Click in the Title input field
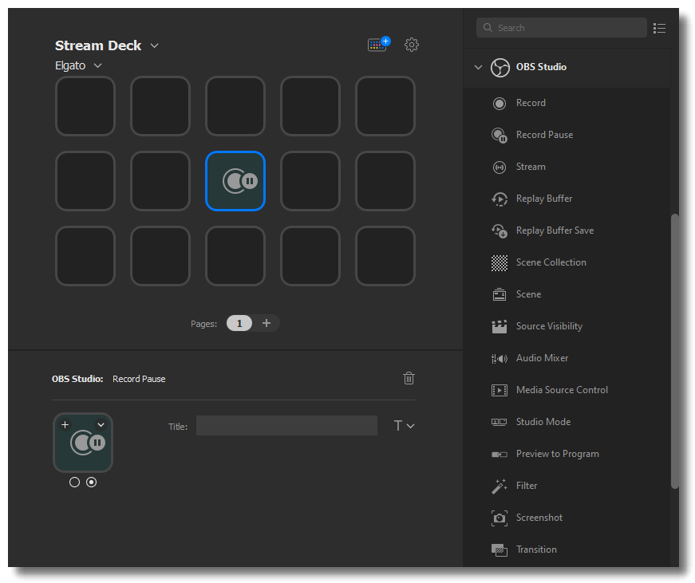 tap(286, 425)
